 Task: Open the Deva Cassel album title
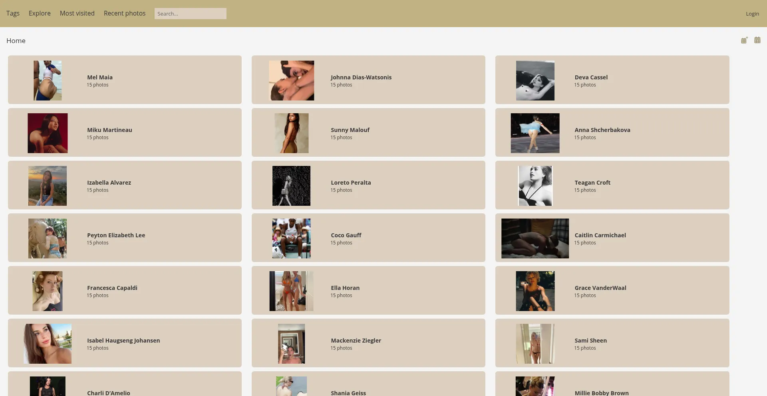pyautogui.click(x=591, y=77)
